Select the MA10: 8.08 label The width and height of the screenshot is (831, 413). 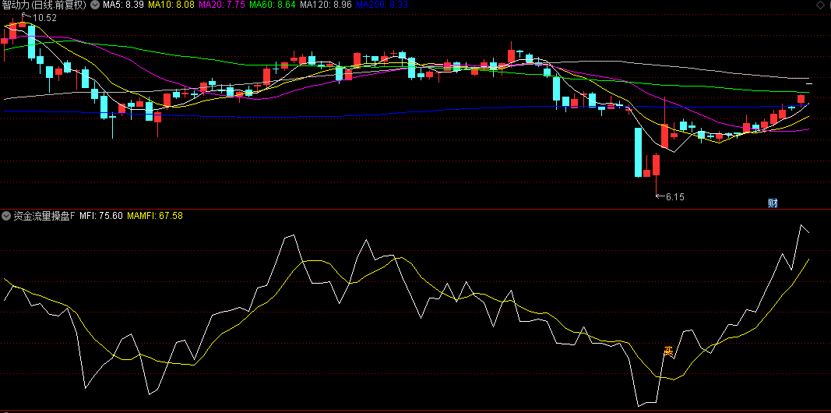point(171,5)
